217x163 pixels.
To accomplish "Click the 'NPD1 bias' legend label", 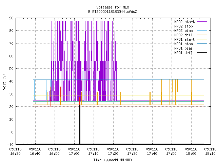I will (x=183, y=48).
